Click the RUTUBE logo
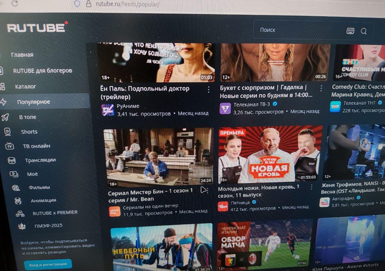 (x=37, y=27)
